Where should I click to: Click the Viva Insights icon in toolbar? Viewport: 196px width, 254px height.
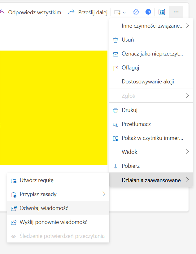click(136, 12)
